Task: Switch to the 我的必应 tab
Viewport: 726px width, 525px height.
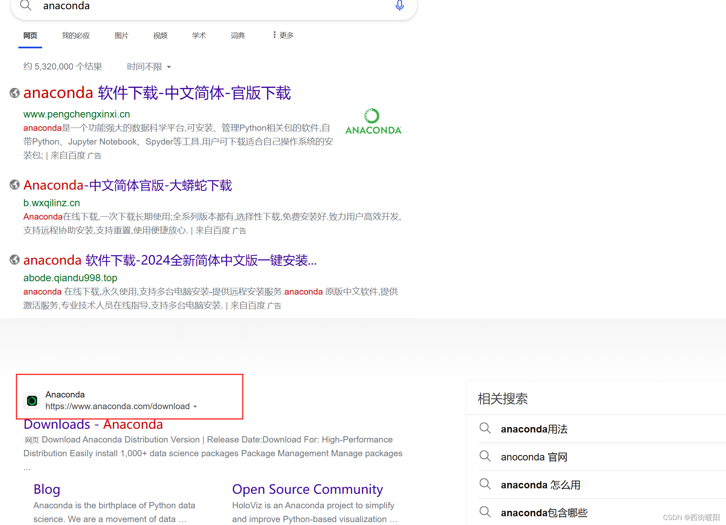Action: [76, 36]
